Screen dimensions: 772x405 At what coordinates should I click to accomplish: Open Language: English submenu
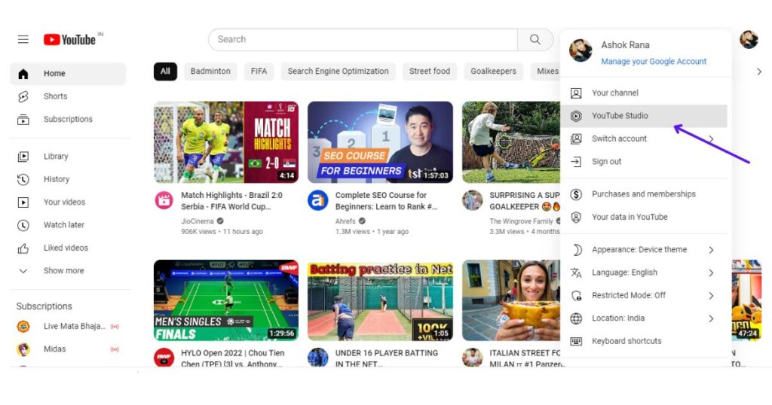[644, 273]
